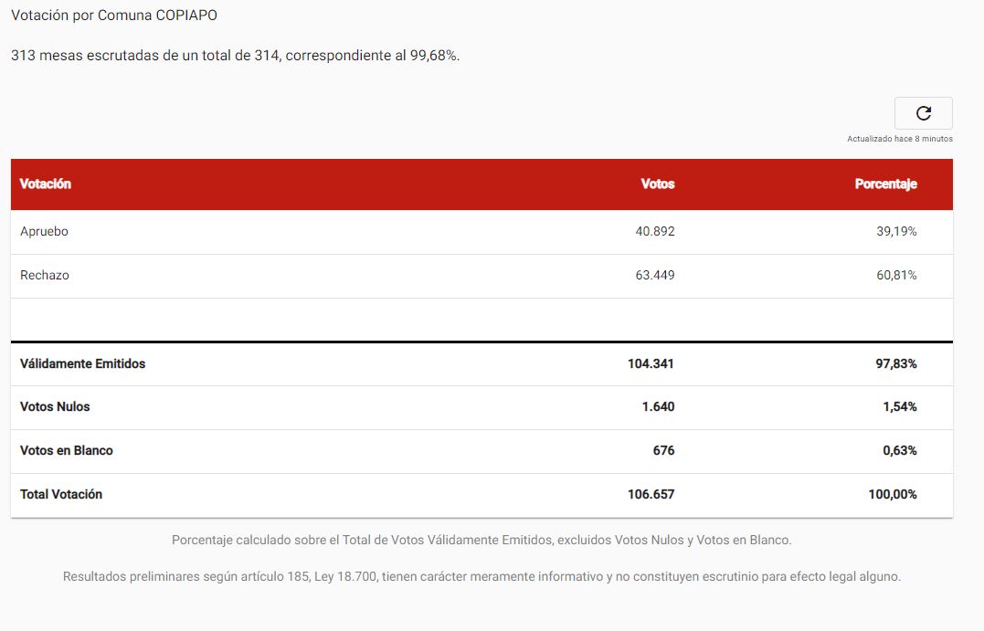Click total votes value 106.657
This screenshot has width=984, height=631.
tap(651, 494)
